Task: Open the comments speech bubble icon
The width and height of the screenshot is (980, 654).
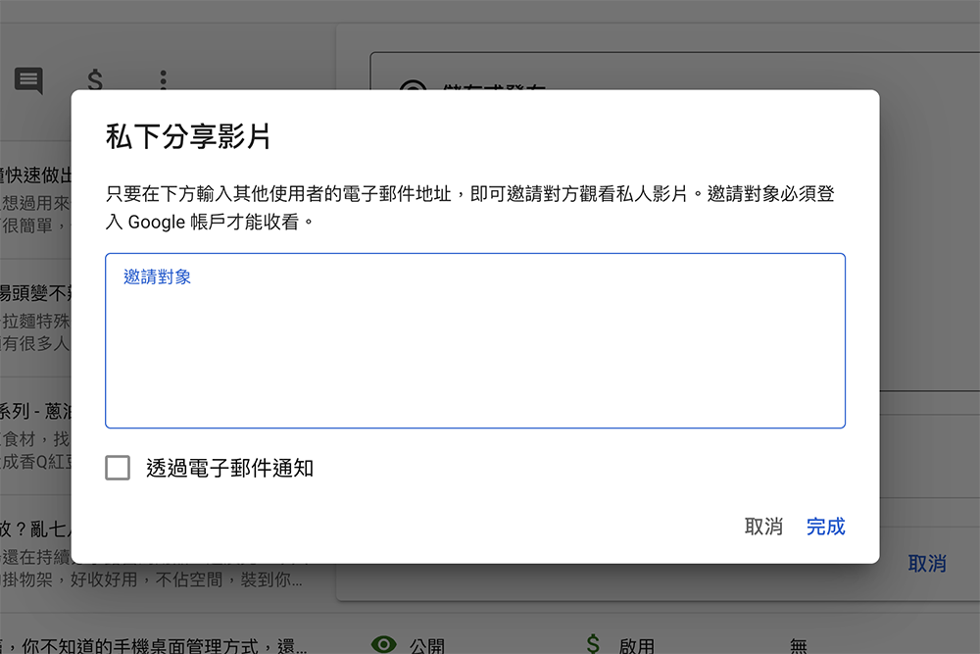Action: click(26, 77)
